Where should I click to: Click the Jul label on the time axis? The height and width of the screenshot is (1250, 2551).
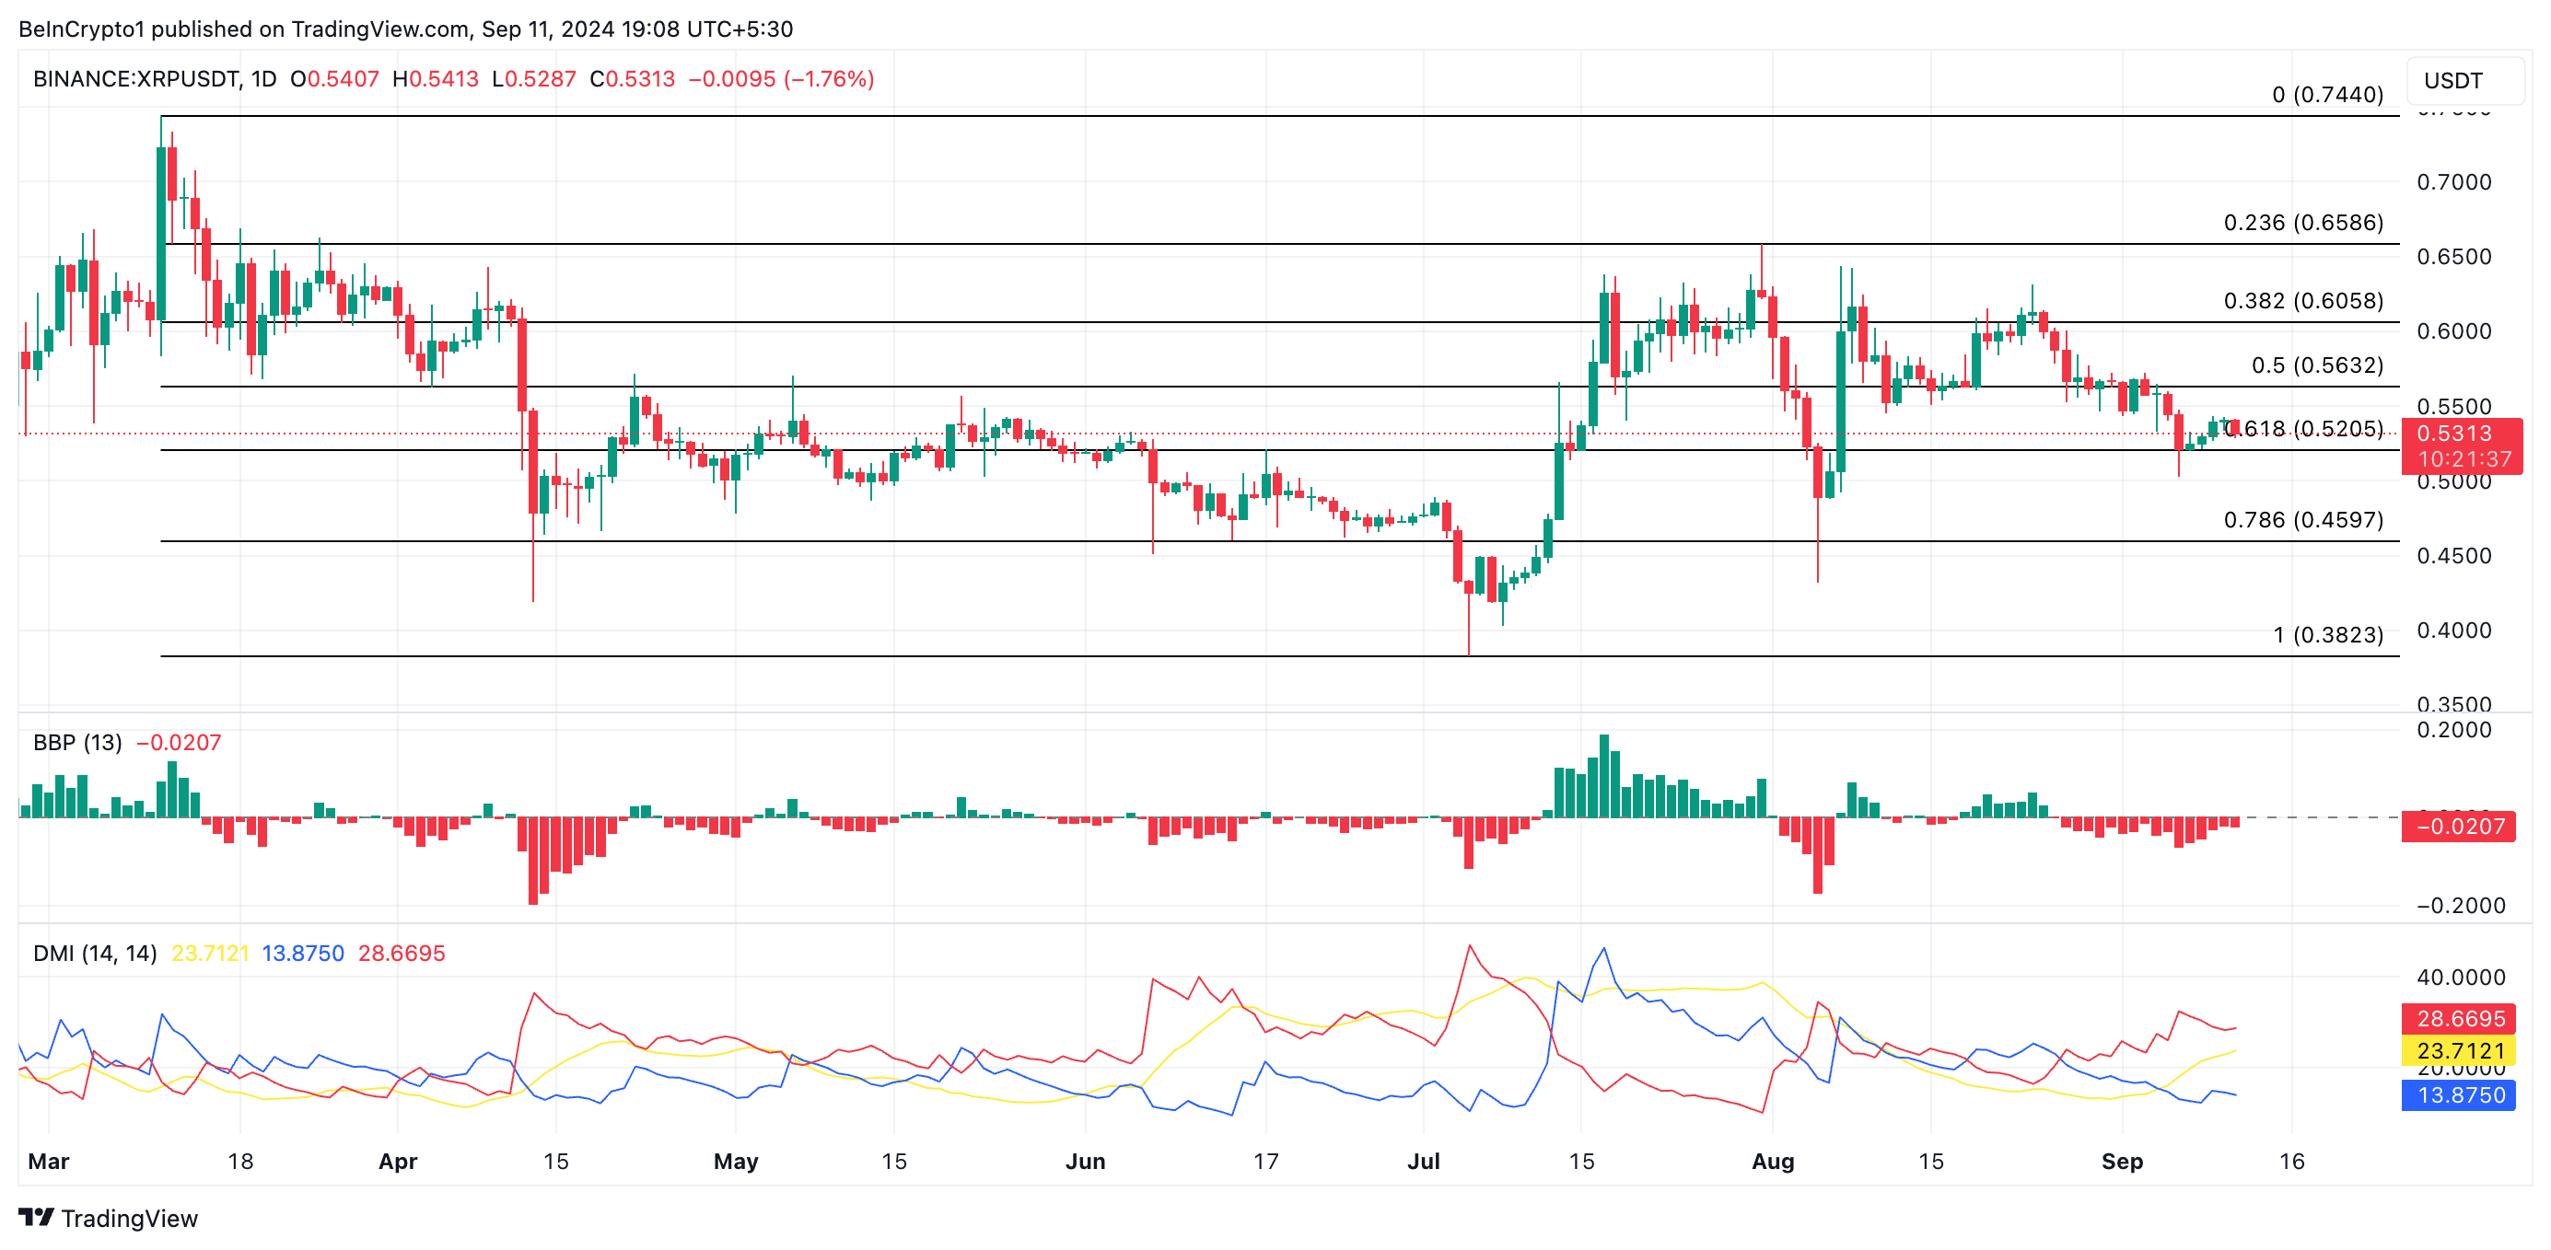click(1423, 1161)
